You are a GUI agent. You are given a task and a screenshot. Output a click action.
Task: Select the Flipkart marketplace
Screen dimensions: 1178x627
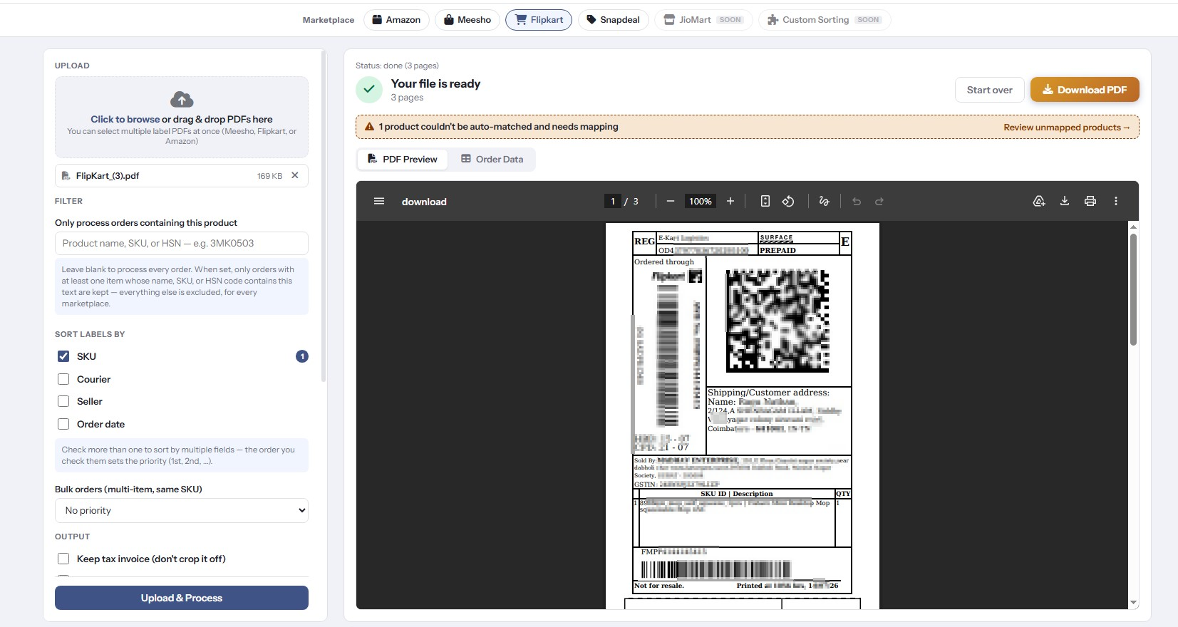[x=539, y=20]
